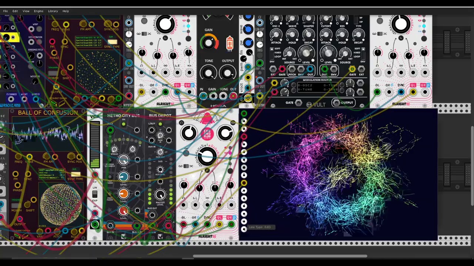Click the VCA green output jack

95,224
